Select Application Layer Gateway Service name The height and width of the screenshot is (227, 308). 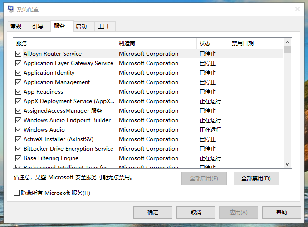point(68,63)
